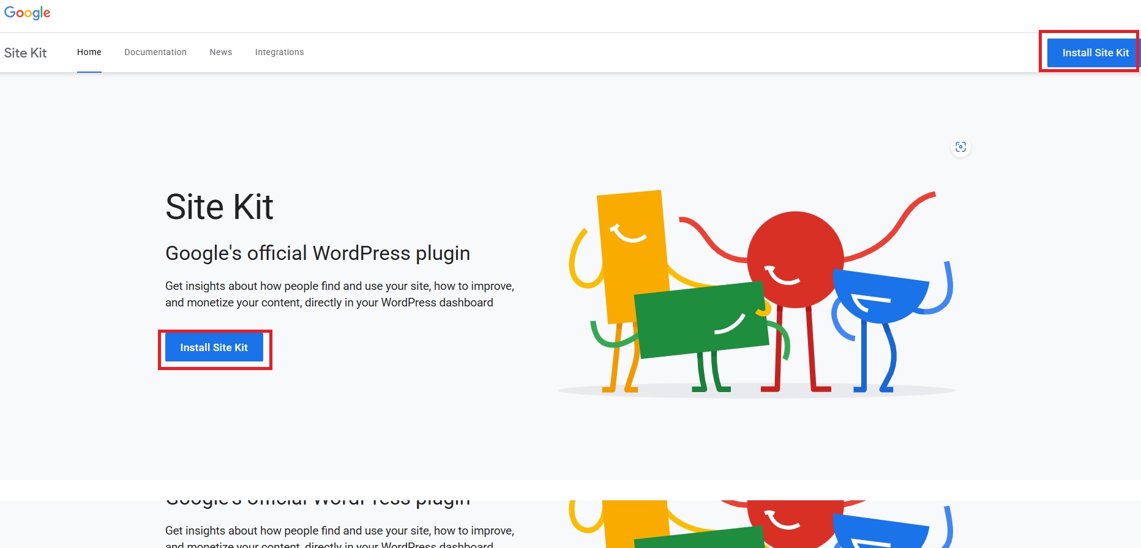Open the Documentation tab
This screenshot has height=548, width=1141.
click(x=155, y=53)
